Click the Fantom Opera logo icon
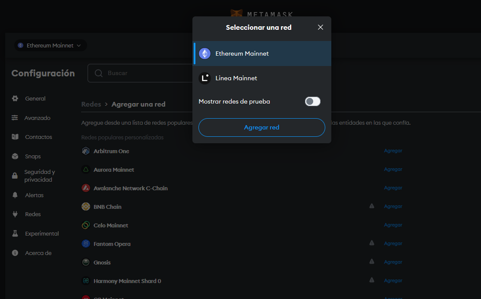 pos(86,243)
